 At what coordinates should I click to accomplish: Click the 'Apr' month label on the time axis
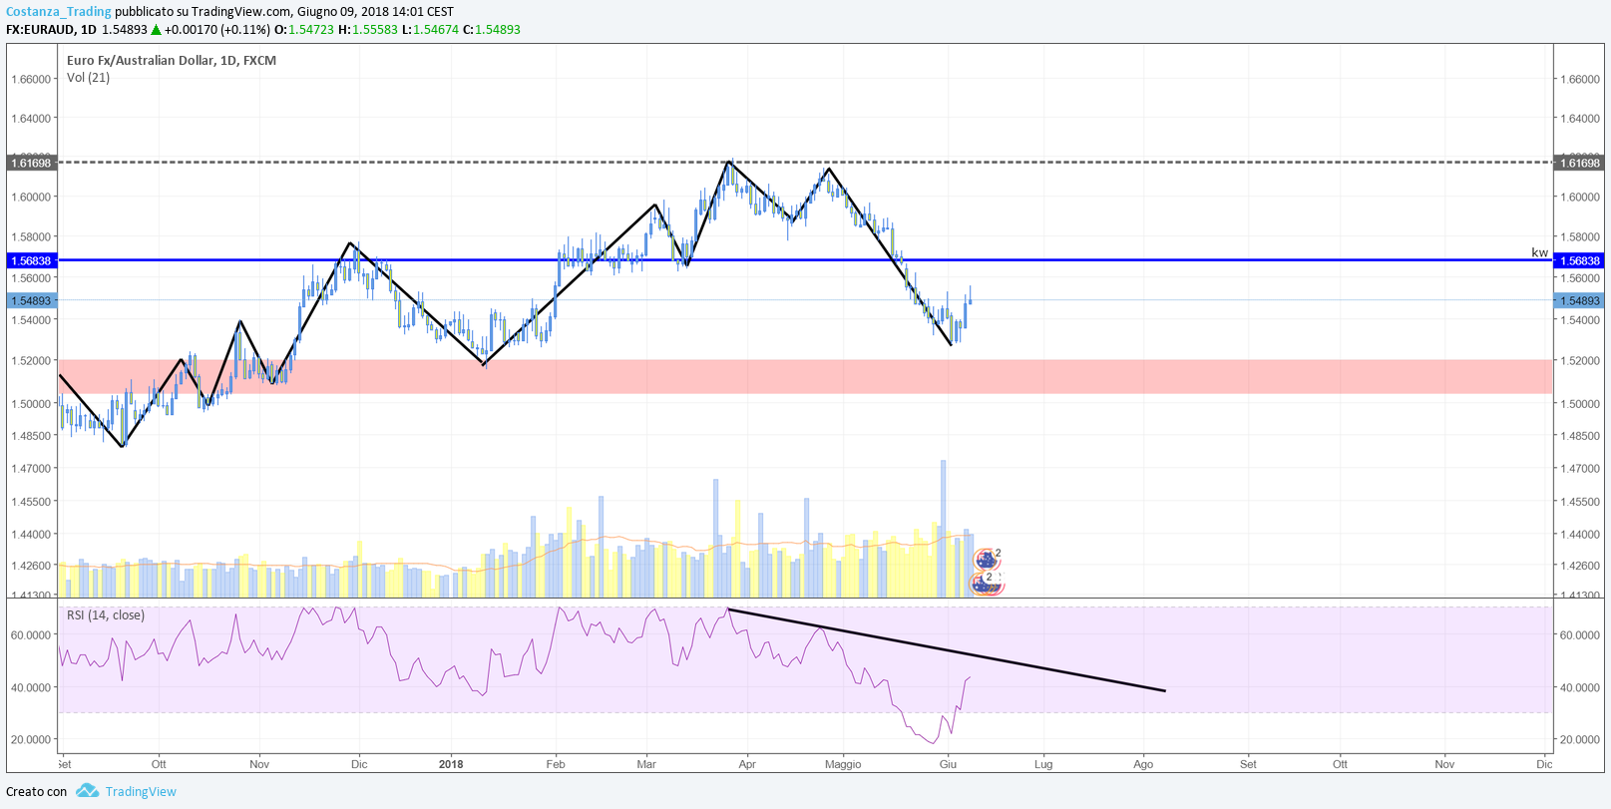(x=747, y=765)
